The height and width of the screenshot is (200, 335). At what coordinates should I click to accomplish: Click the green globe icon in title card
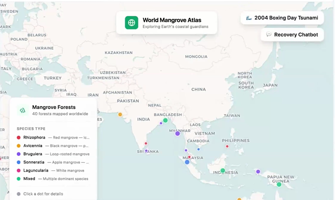click(131, 23)
